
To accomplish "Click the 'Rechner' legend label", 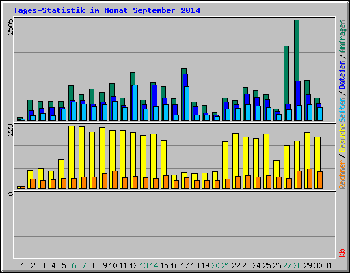I will pos(342,175).
